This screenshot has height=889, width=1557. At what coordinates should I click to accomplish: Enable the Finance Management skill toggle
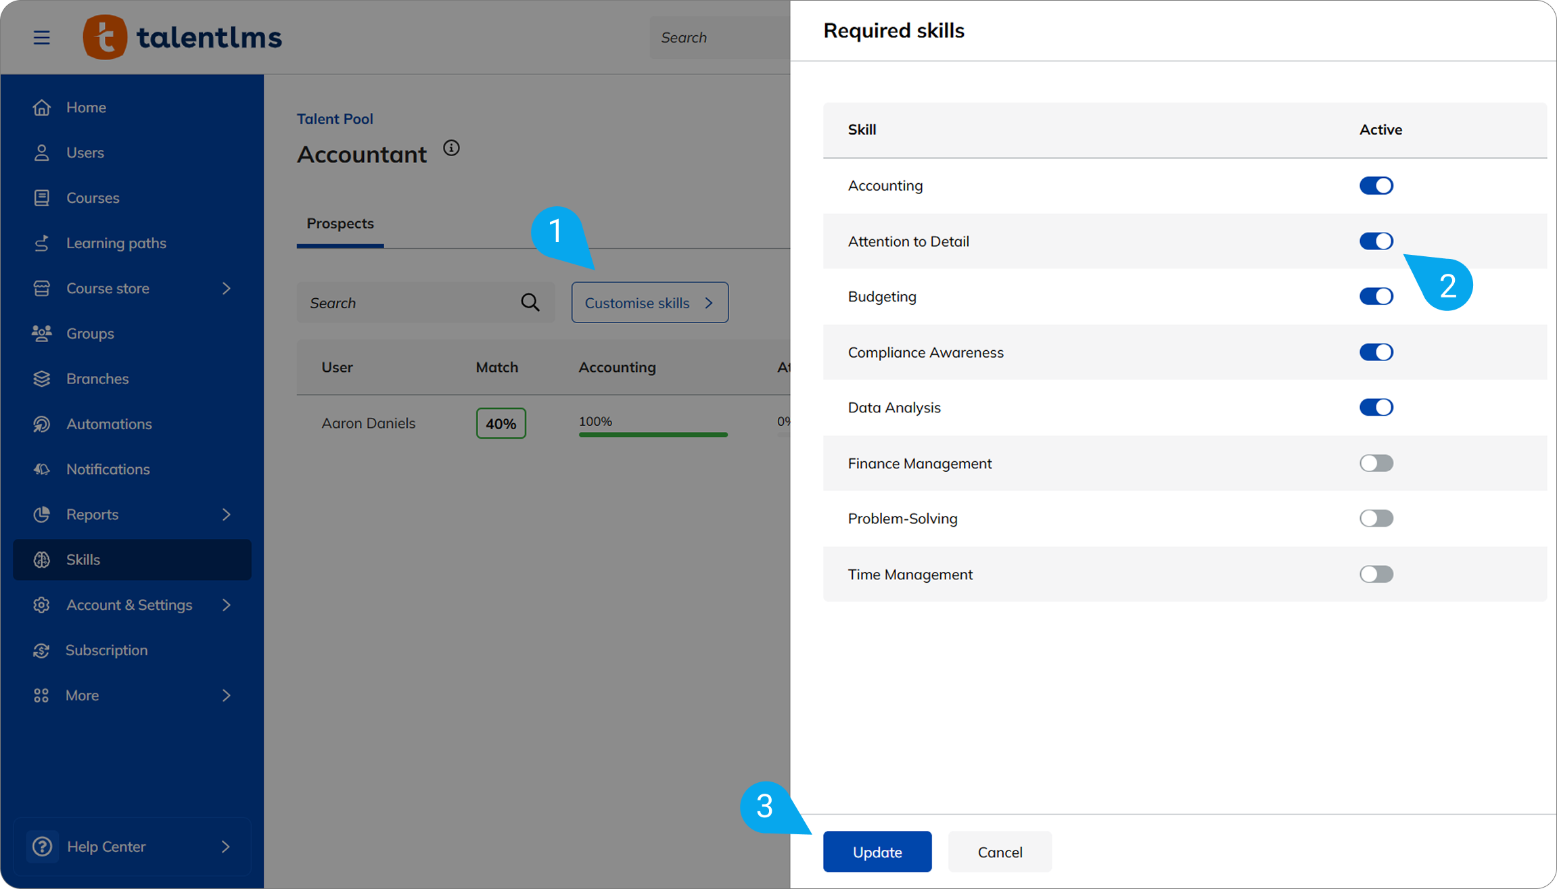[x=1376, y=463]
